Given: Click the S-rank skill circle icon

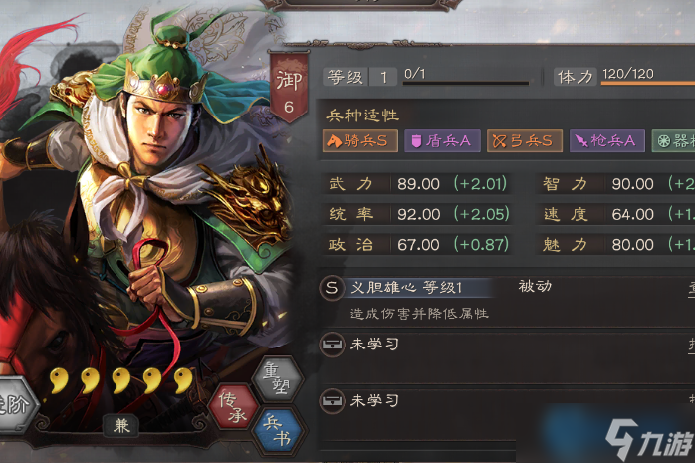Looking at the screenshot, I should point(332,288).
